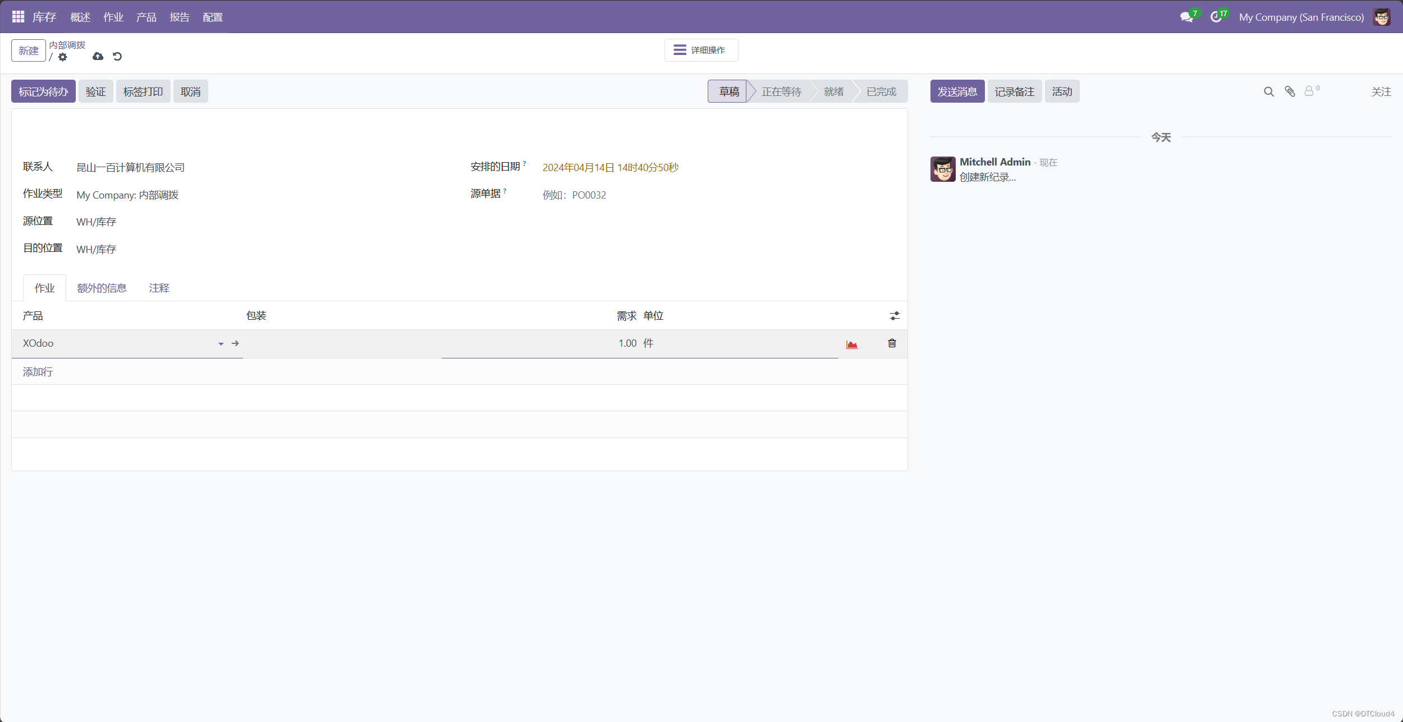The width and height of the screenshot is (1403, 722).
Task: Toggle Follow (关注) on this record
Action: tap(1381, 91)
